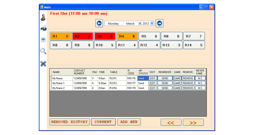Viewport: 254px width, 135px height.
Task: Click EDIT for My Name 1 row
Action: (153, 83)
